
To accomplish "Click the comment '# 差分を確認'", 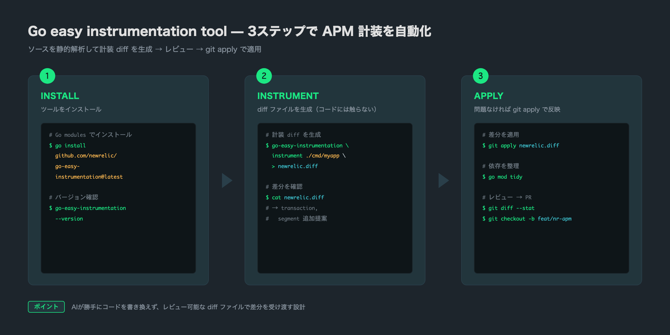I will coord(284,187).
